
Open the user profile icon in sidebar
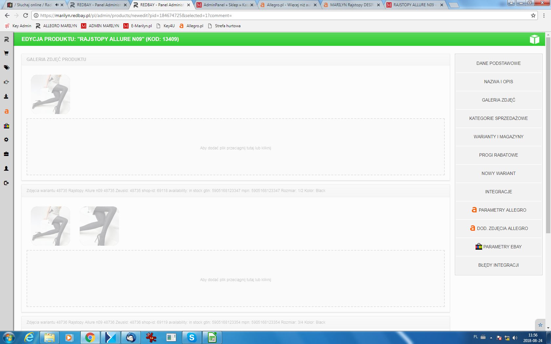6,168
